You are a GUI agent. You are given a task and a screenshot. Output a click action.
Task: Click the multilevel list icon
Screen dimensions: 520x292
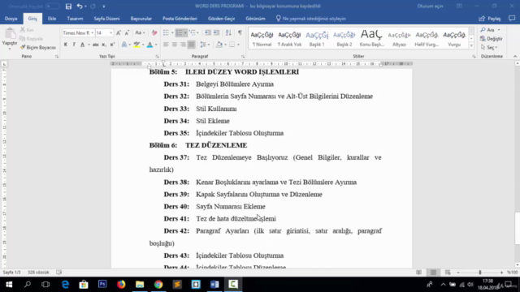tap(193, 32)
